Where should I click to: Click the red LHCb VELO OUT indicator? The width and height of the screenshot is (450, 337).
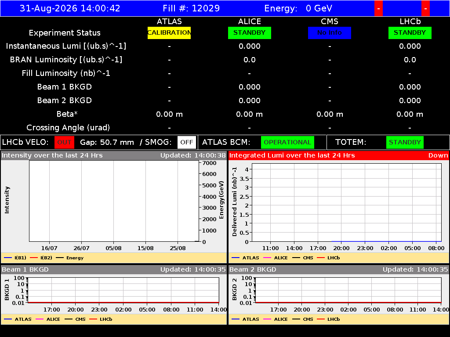(x=64, y=142)
